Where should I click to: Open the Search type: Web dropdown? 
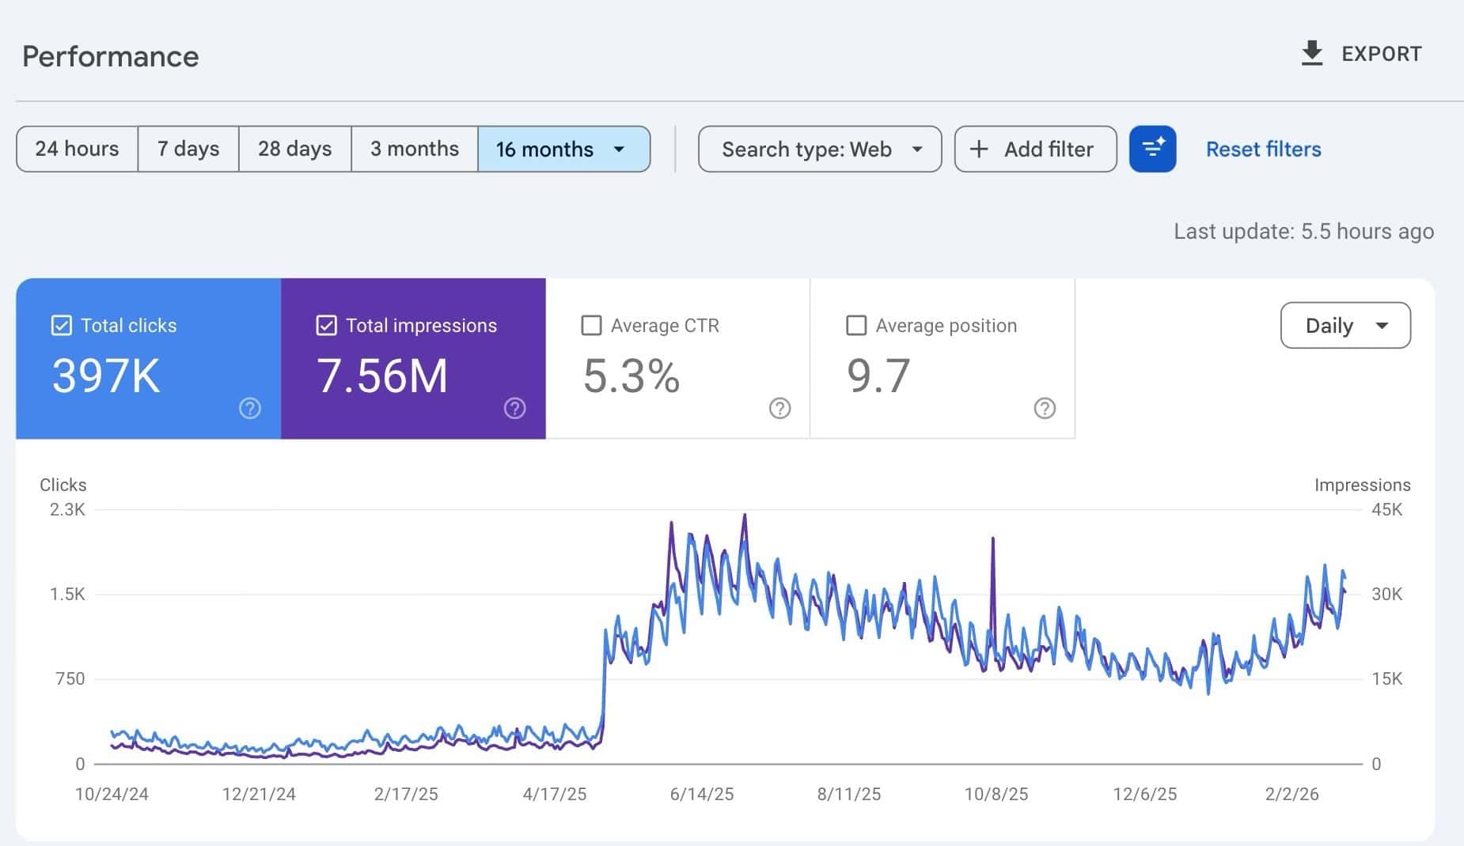click(x=820, y=149)
